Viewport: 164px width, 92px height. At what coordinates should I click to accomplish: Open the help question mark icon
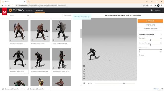click(152, 10)
